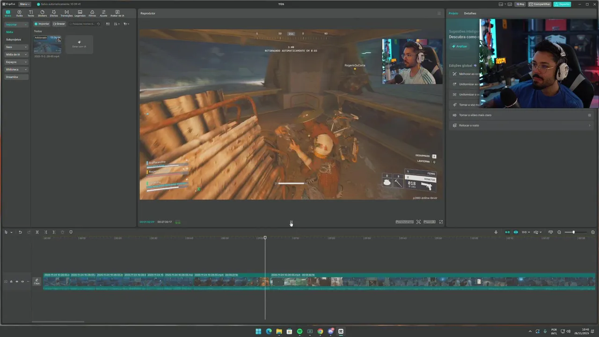This screenshot has width=599, height=337.
Task: Open the CapCut Menu dropdown
Action: (25, 4)
